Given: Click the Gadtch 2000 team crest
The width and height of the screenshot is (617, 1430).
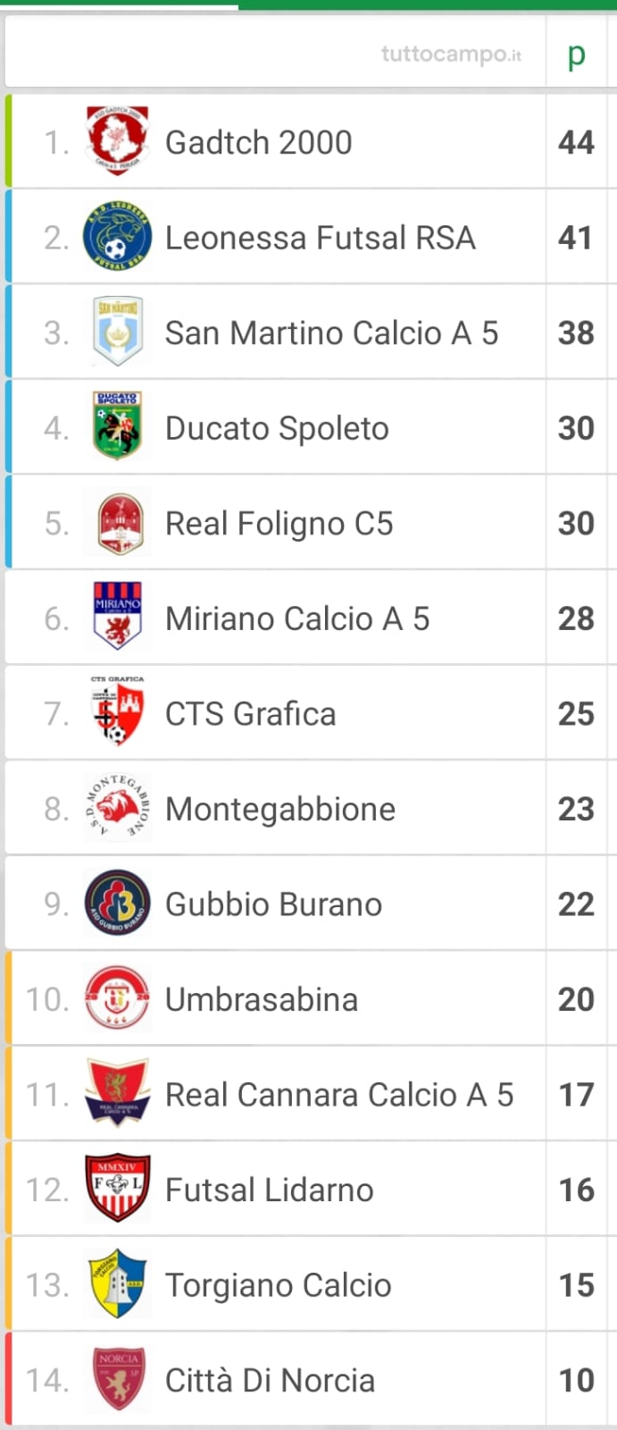Looking at the screenshot, I should click(x=117, y=141).
